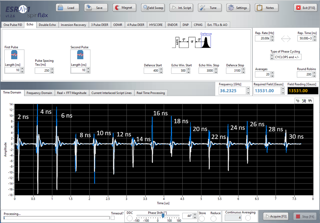Viewport: 320px width, 223px height.
Task: Switch to the One Pulse FID tab
Action: point(13,25)
